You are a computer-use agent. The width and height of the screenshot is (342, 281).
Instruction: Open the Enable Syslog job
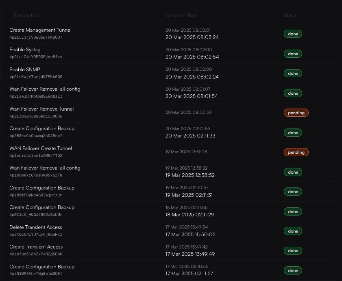(25, 50)
